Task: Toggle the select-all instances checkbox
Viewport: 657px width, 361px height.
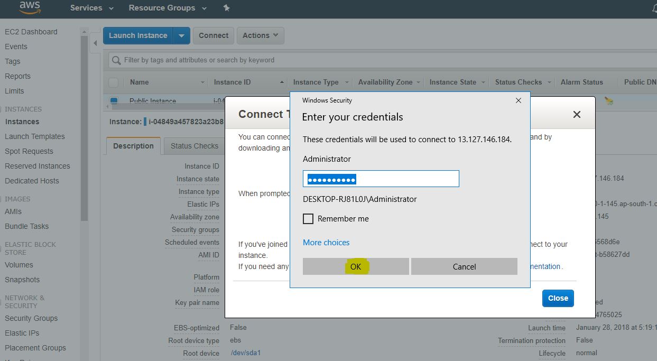Action: [113, 82]
